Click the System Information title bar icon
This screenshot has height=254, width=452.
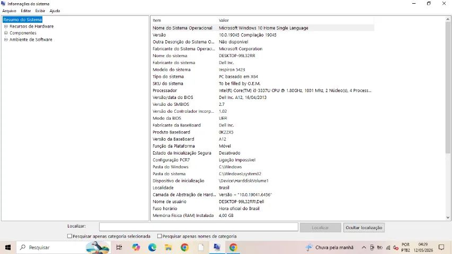(4, 4)
